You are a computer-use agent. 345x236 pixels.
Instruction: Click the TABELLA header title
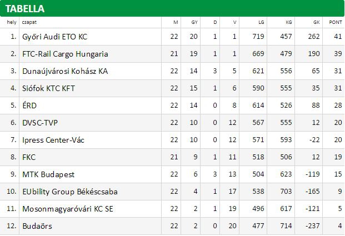tap(25, 9)
